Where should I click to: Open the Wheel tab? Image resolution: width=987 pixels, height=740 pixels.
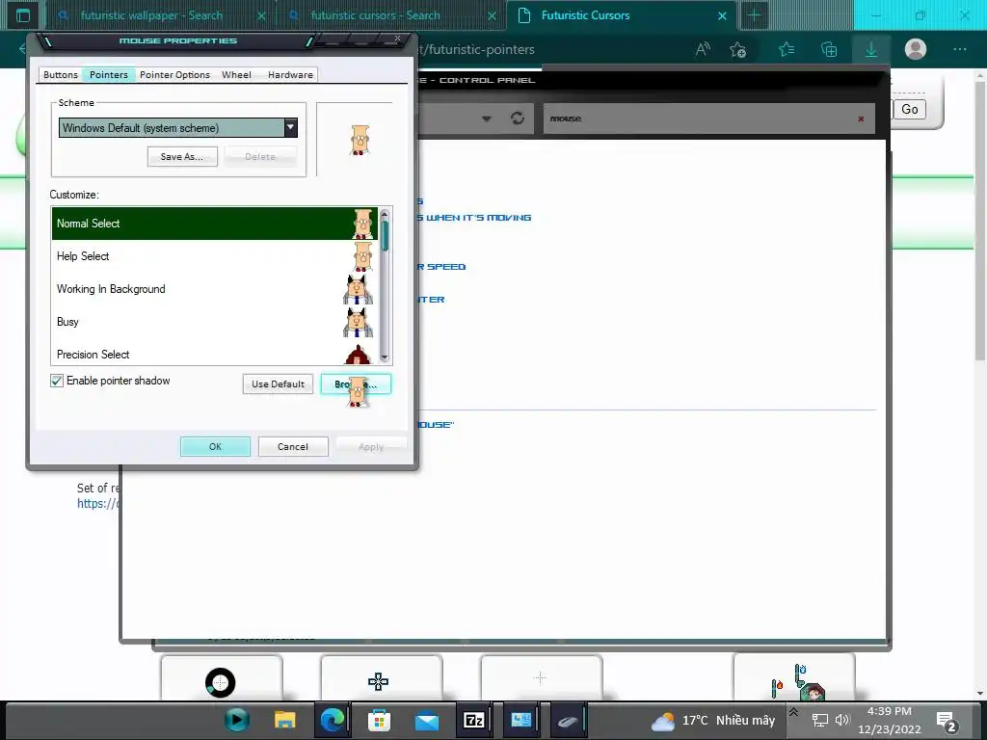(x=236, y=75)
